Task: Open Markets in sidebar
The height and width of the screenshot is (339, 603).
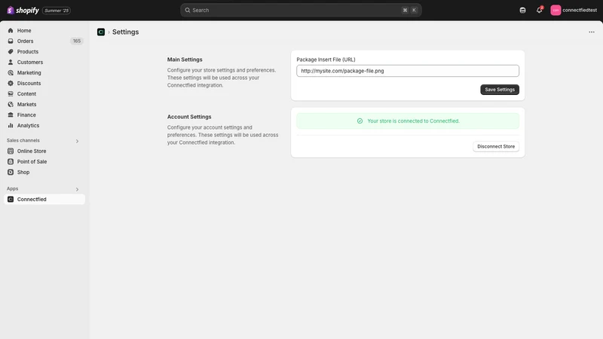Action: (x=26, y=105)
